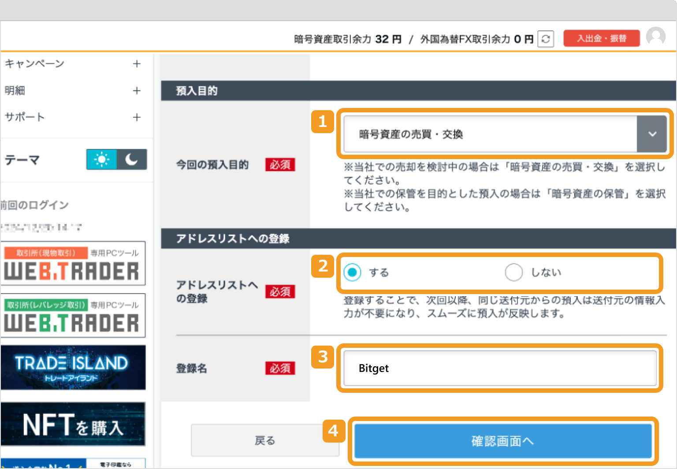677x469 pixels.
Task: Open the TRADE ISLAND banner
Action: 73,367
